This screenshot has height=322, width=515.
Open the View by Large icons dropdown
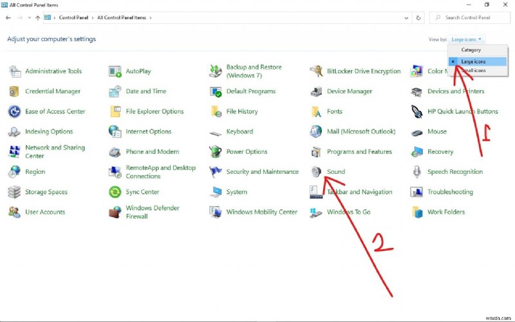[466, 39]
